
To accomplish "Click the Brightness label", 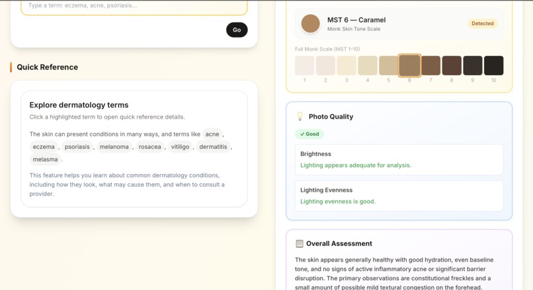I will [x=315, y=154].
